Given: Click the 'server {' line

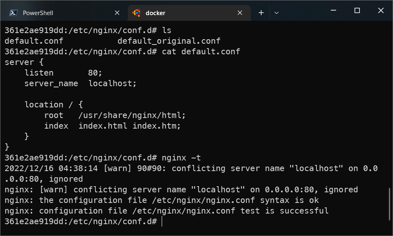Looking at the screenshot, I should (24, 62).
